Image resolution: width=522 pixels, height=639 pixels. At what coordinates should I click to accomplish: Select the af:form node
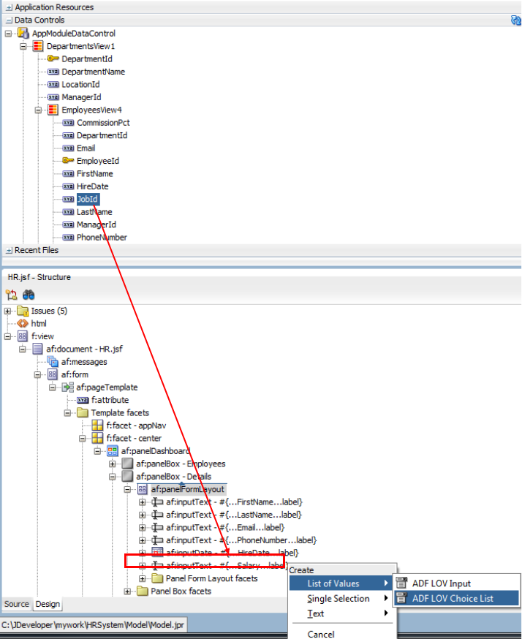coord(75,374)
